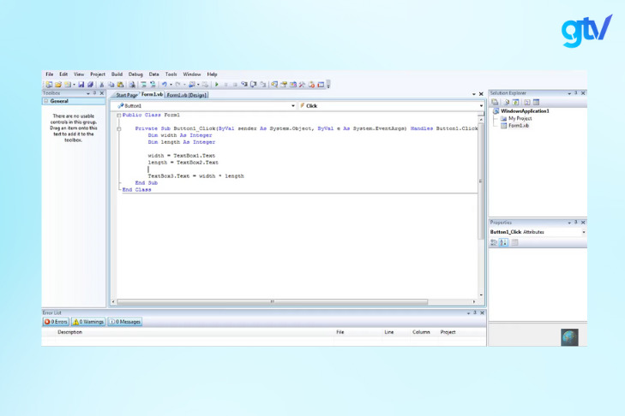
Task: Toggle the 0 Warnings filter
Action: pyautogui.click(x=88, y=322)
